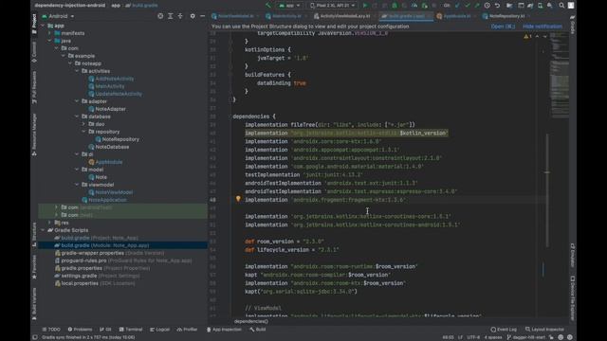Screen dimensions: 607x341
Task: Click the Open project structure link
Action: click(503, 27)
